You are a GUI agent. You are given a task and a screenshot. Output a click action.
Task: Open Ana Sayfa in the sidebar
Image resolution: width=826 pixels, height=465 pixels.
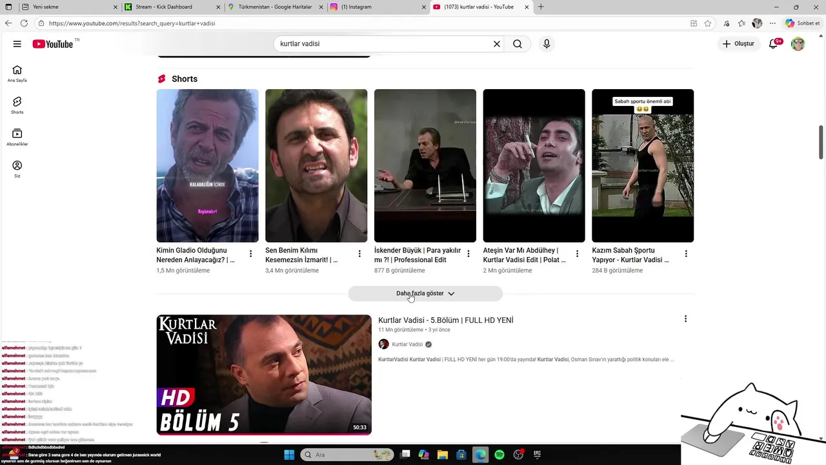click(17, 74)
